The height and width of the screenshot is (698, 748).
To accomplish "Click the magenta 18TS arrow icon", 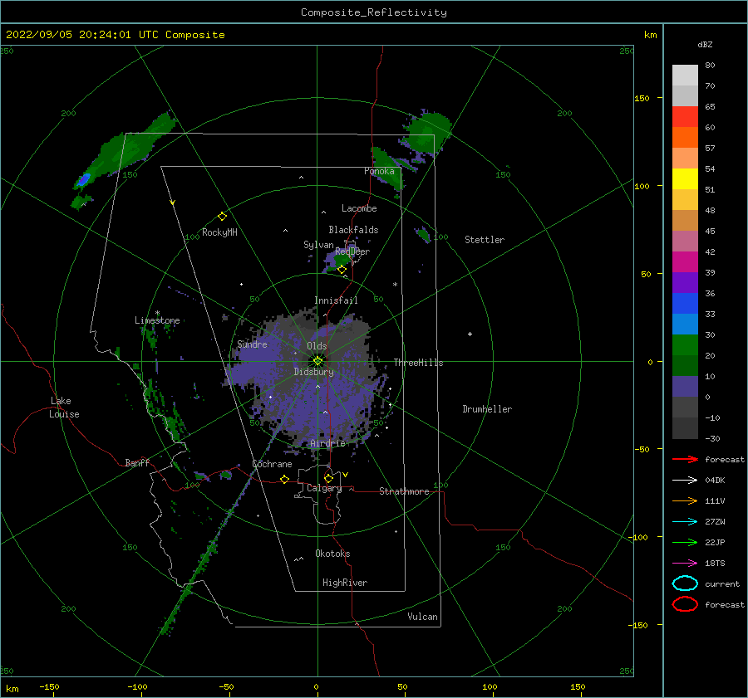I will [x=685, y=564].
